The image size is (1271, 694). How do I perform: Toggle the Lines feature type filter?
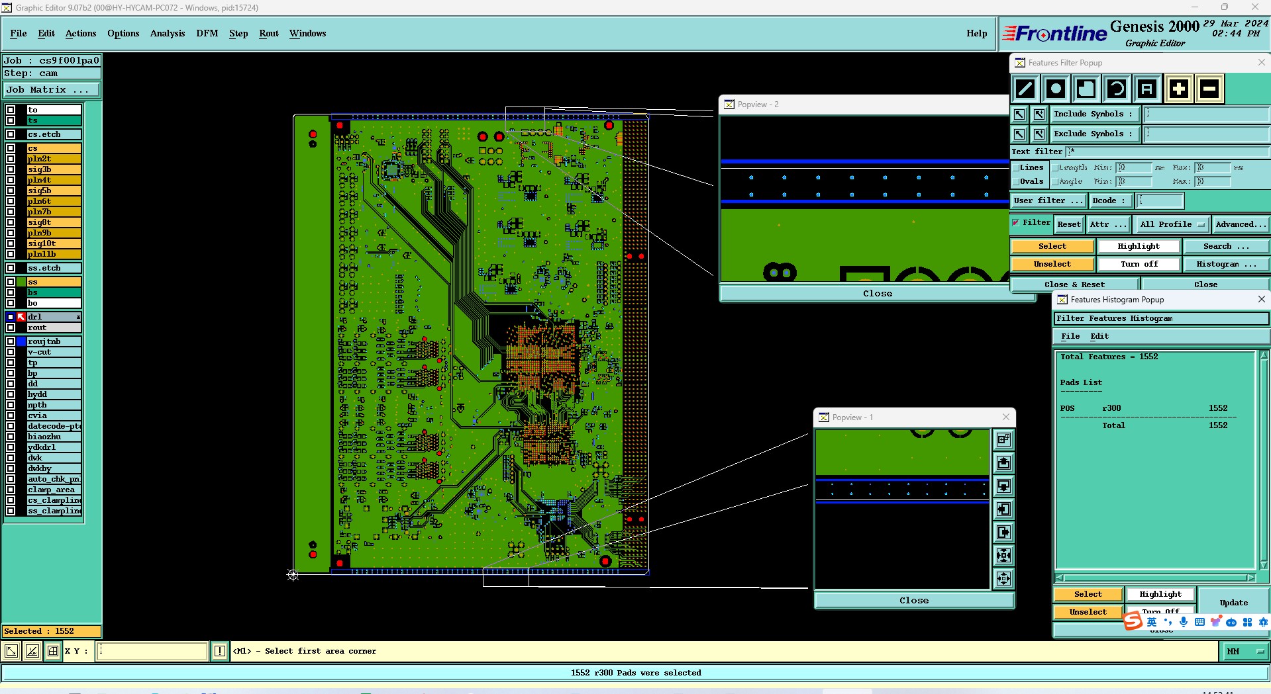[1025, 89]
